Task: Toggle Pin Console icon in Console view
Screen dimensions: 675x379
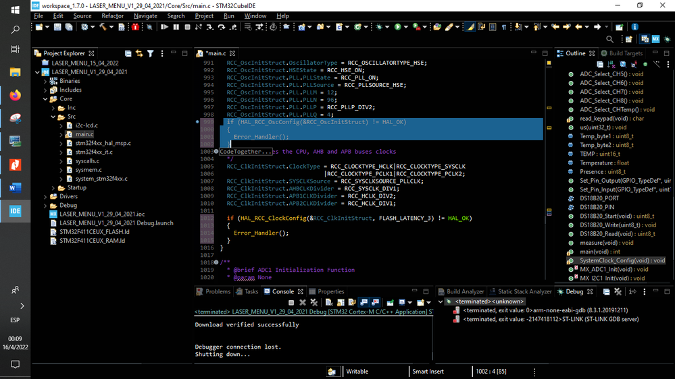Action: pos(390,303)
